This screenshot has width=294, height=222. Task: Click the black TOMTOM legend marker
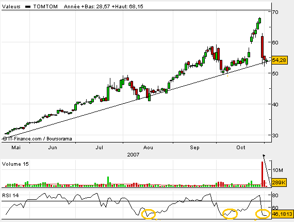[28, 7]
